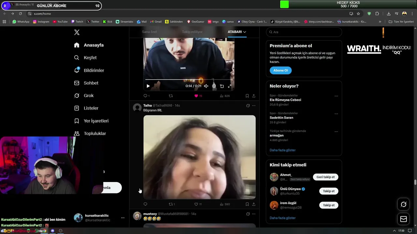The image size is (417, 234).
Task: Seek on the video progress bar
Action: pyautogui.click(x=189, y=80)
